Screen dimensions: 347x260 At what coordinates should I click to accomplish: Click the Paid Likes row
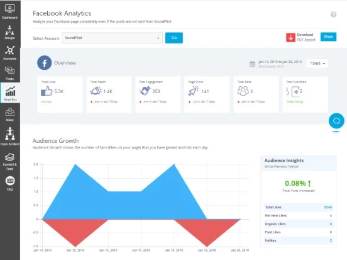299,232
